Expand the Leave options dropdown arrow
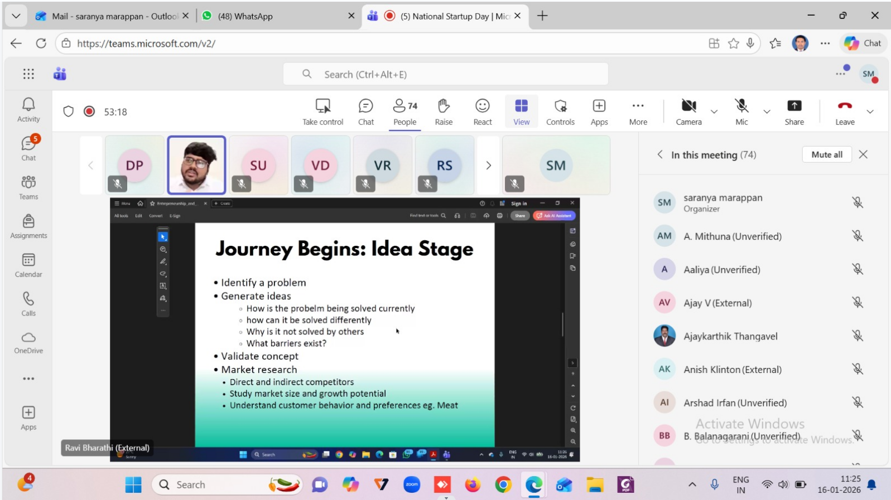The image size is (891, 500). pos(870,112)
